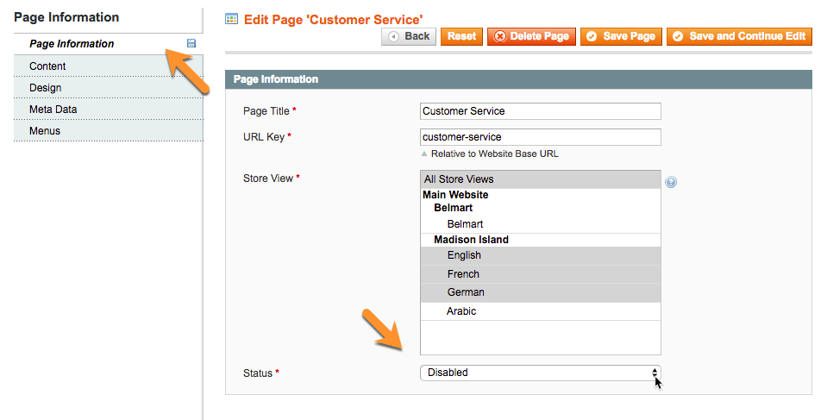Click Save and Continue Edit
Image resolution: width=827 pixels, height=420 pixels.
pyautogui.click(x=739, y=36)
